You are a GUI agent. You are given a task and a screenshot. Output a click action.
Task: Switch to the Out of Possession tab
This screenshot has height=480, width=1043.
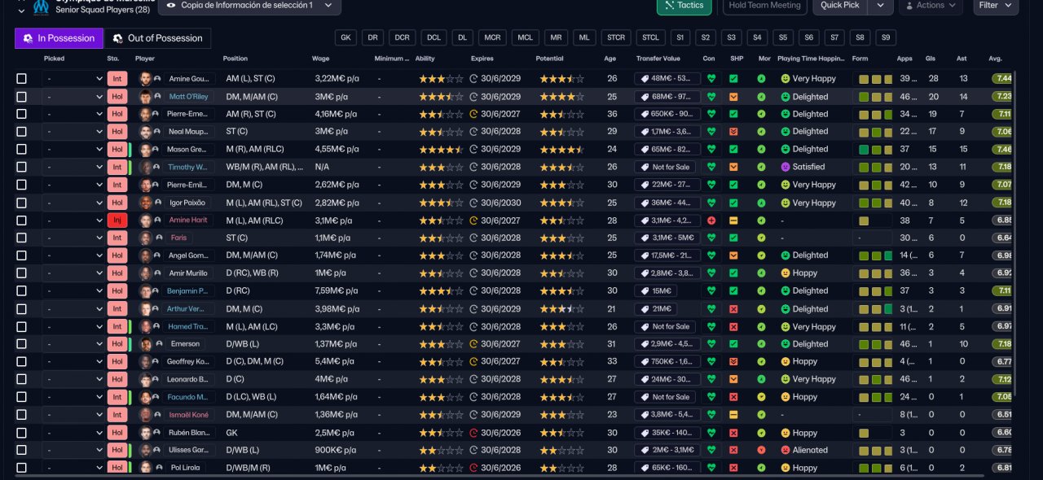[157, 38]
